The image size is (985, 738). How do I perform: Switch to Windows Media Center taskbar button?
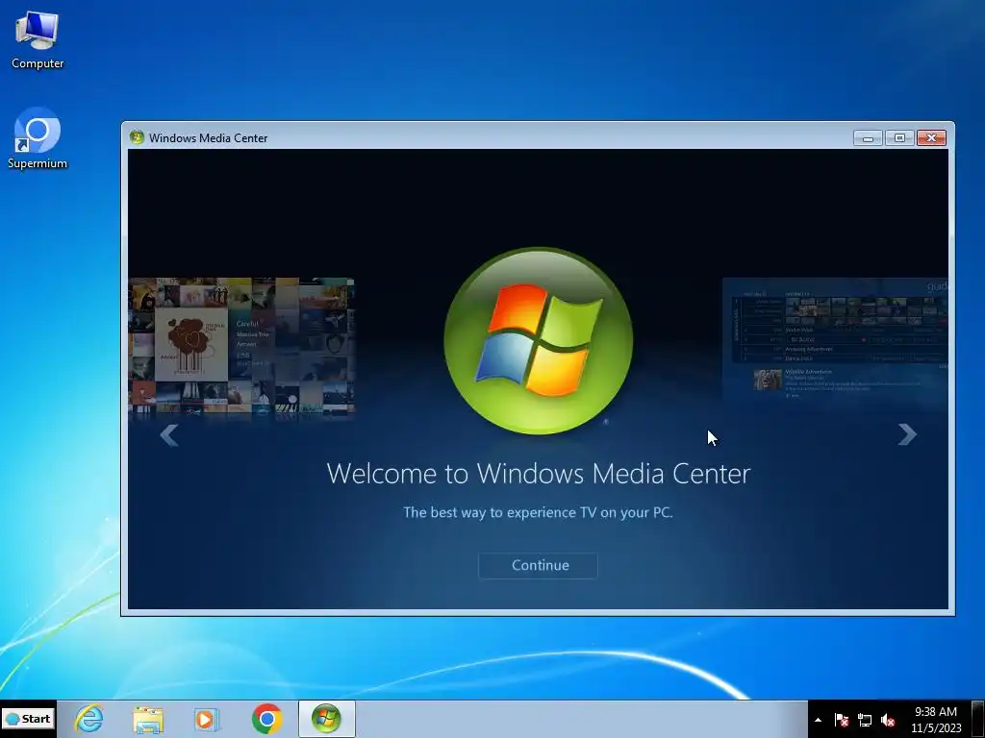click(327, 719)
